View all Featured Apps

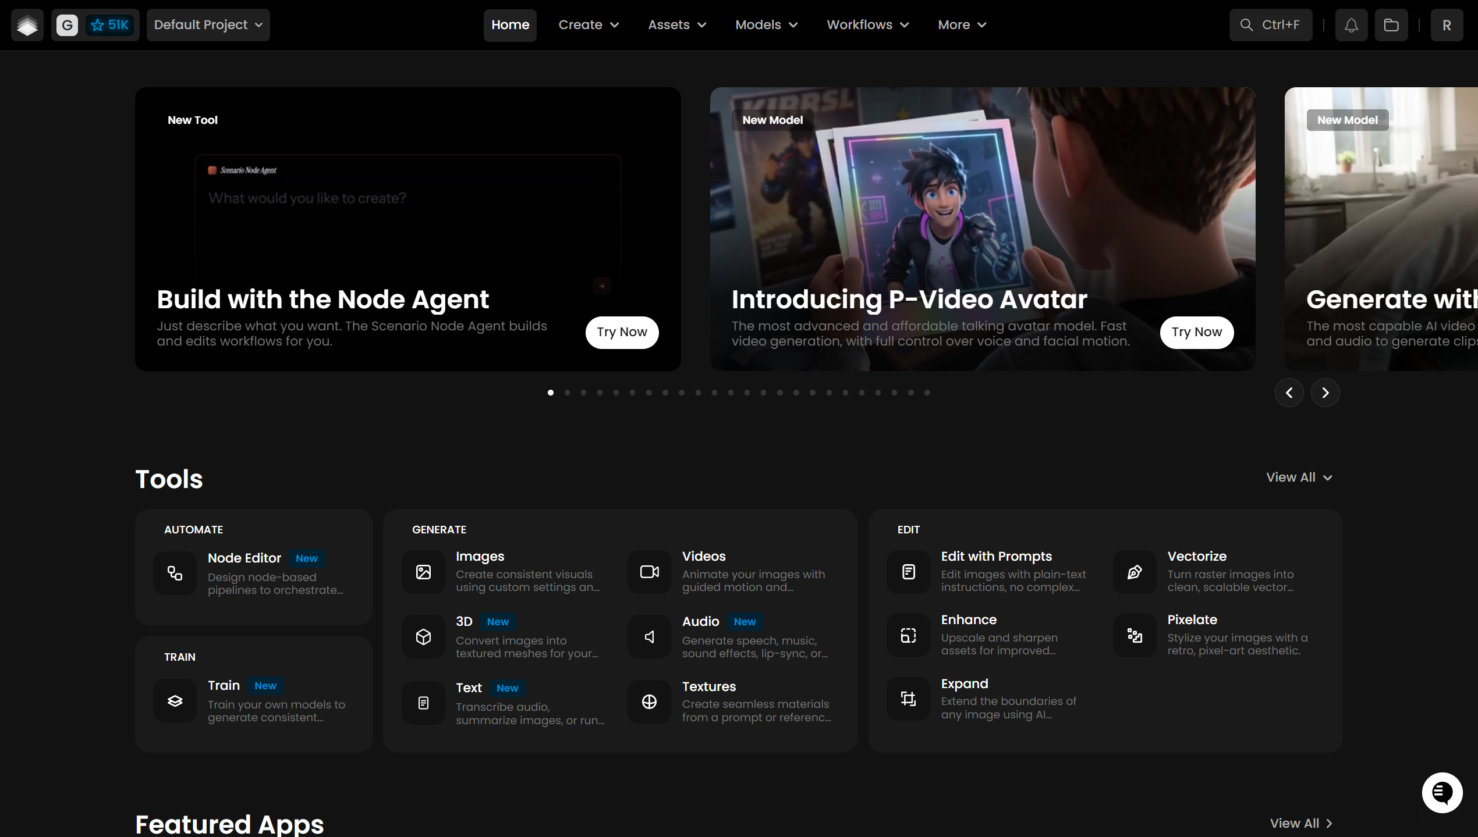tap(1301, 824)
